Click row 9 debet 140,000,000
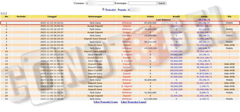This screenshot has width=240, height=112. [x=150, y=48]
